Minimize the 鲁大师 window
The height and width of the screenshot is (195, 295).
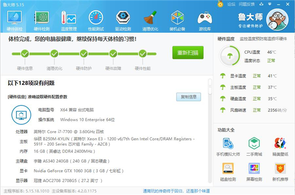click(278, 4)
